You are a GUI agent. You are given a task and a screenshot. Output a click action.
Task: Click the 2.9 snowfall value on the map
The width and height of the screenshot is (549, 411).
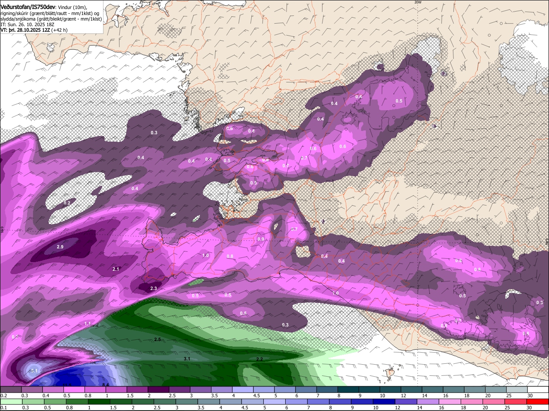point(60,247)
